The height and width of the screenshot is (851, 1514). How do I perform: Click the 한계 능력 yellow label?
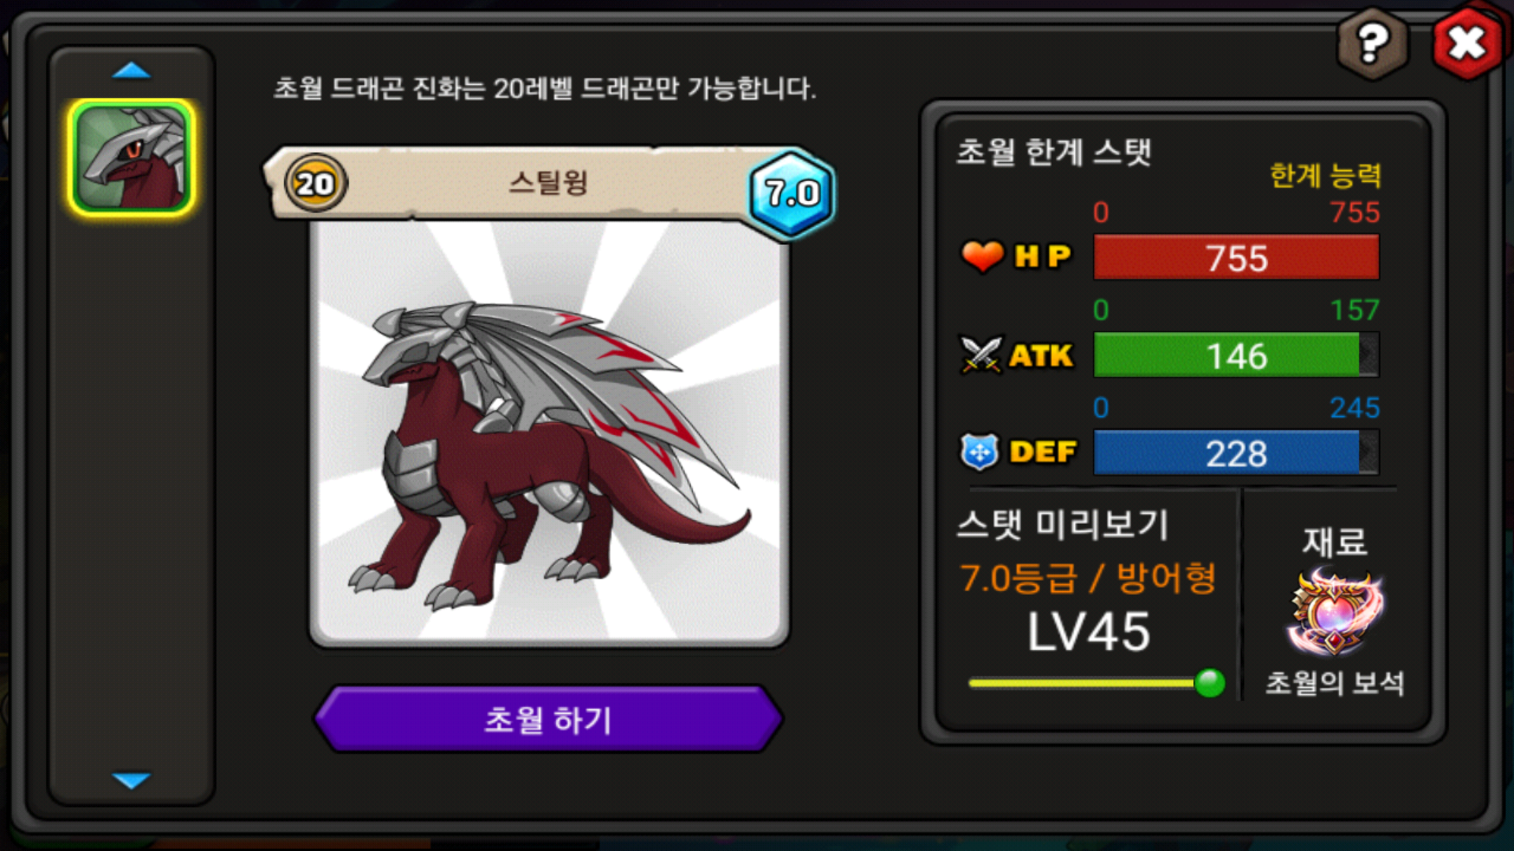point(1326,175)
